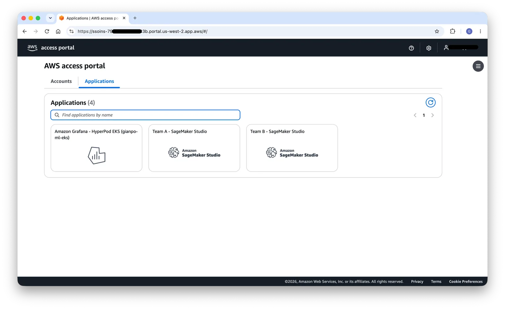Switch to the Accounts tab
This screenshot has height=309, width=505.
(61, 81)
